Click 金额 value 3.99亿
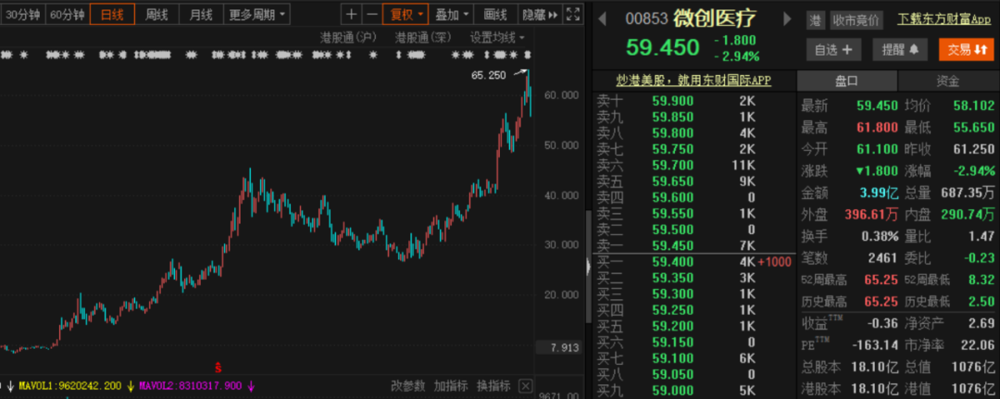 pyautogui.click(x=878, y=193)
